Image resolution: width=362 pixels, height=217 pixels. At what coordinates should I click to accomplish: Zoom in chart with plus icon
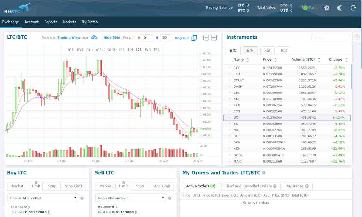[x=214, y=37]
